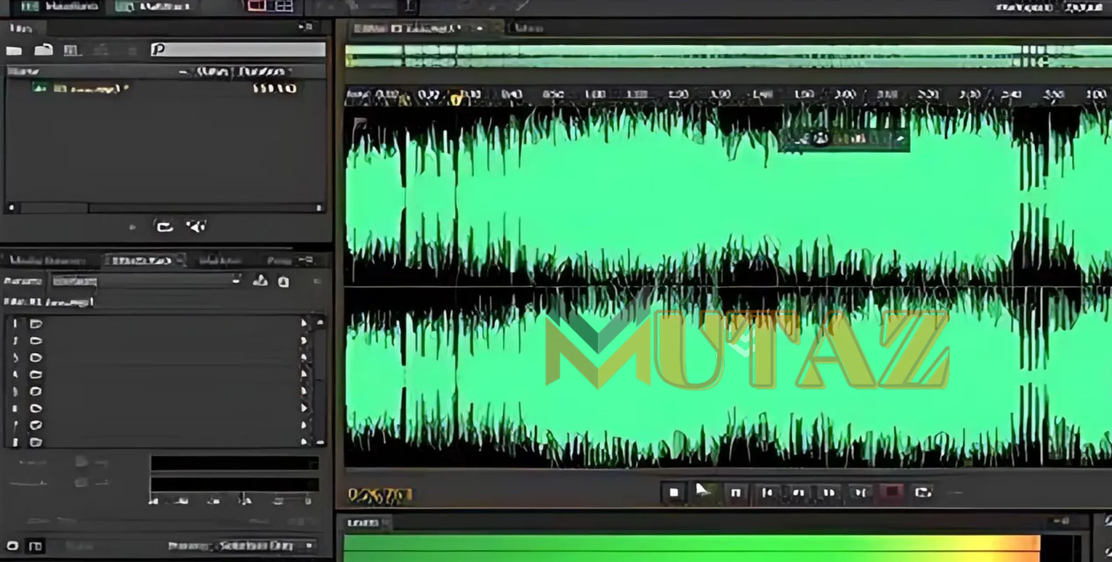Click the Files panel horizontal scrollbar

[165, 207]
